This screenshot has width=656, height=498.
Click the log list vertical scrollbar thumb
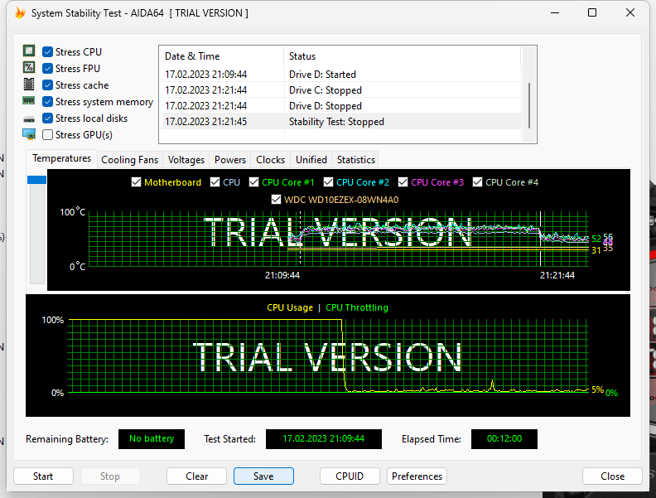click(529, 105)
